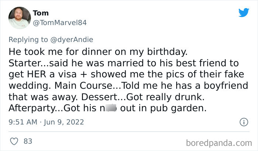This screenshot has width=258, height=151.
Task: Click the Twitter bird logo
Action: coord(244,13)
